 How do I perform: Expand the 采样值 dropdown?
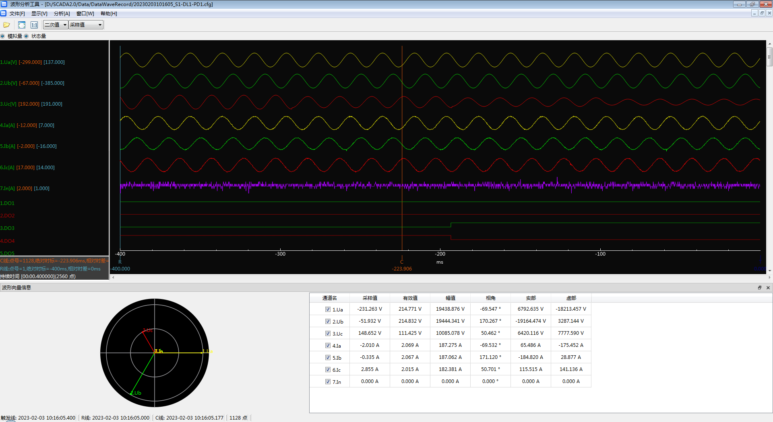tap(86, 25)
